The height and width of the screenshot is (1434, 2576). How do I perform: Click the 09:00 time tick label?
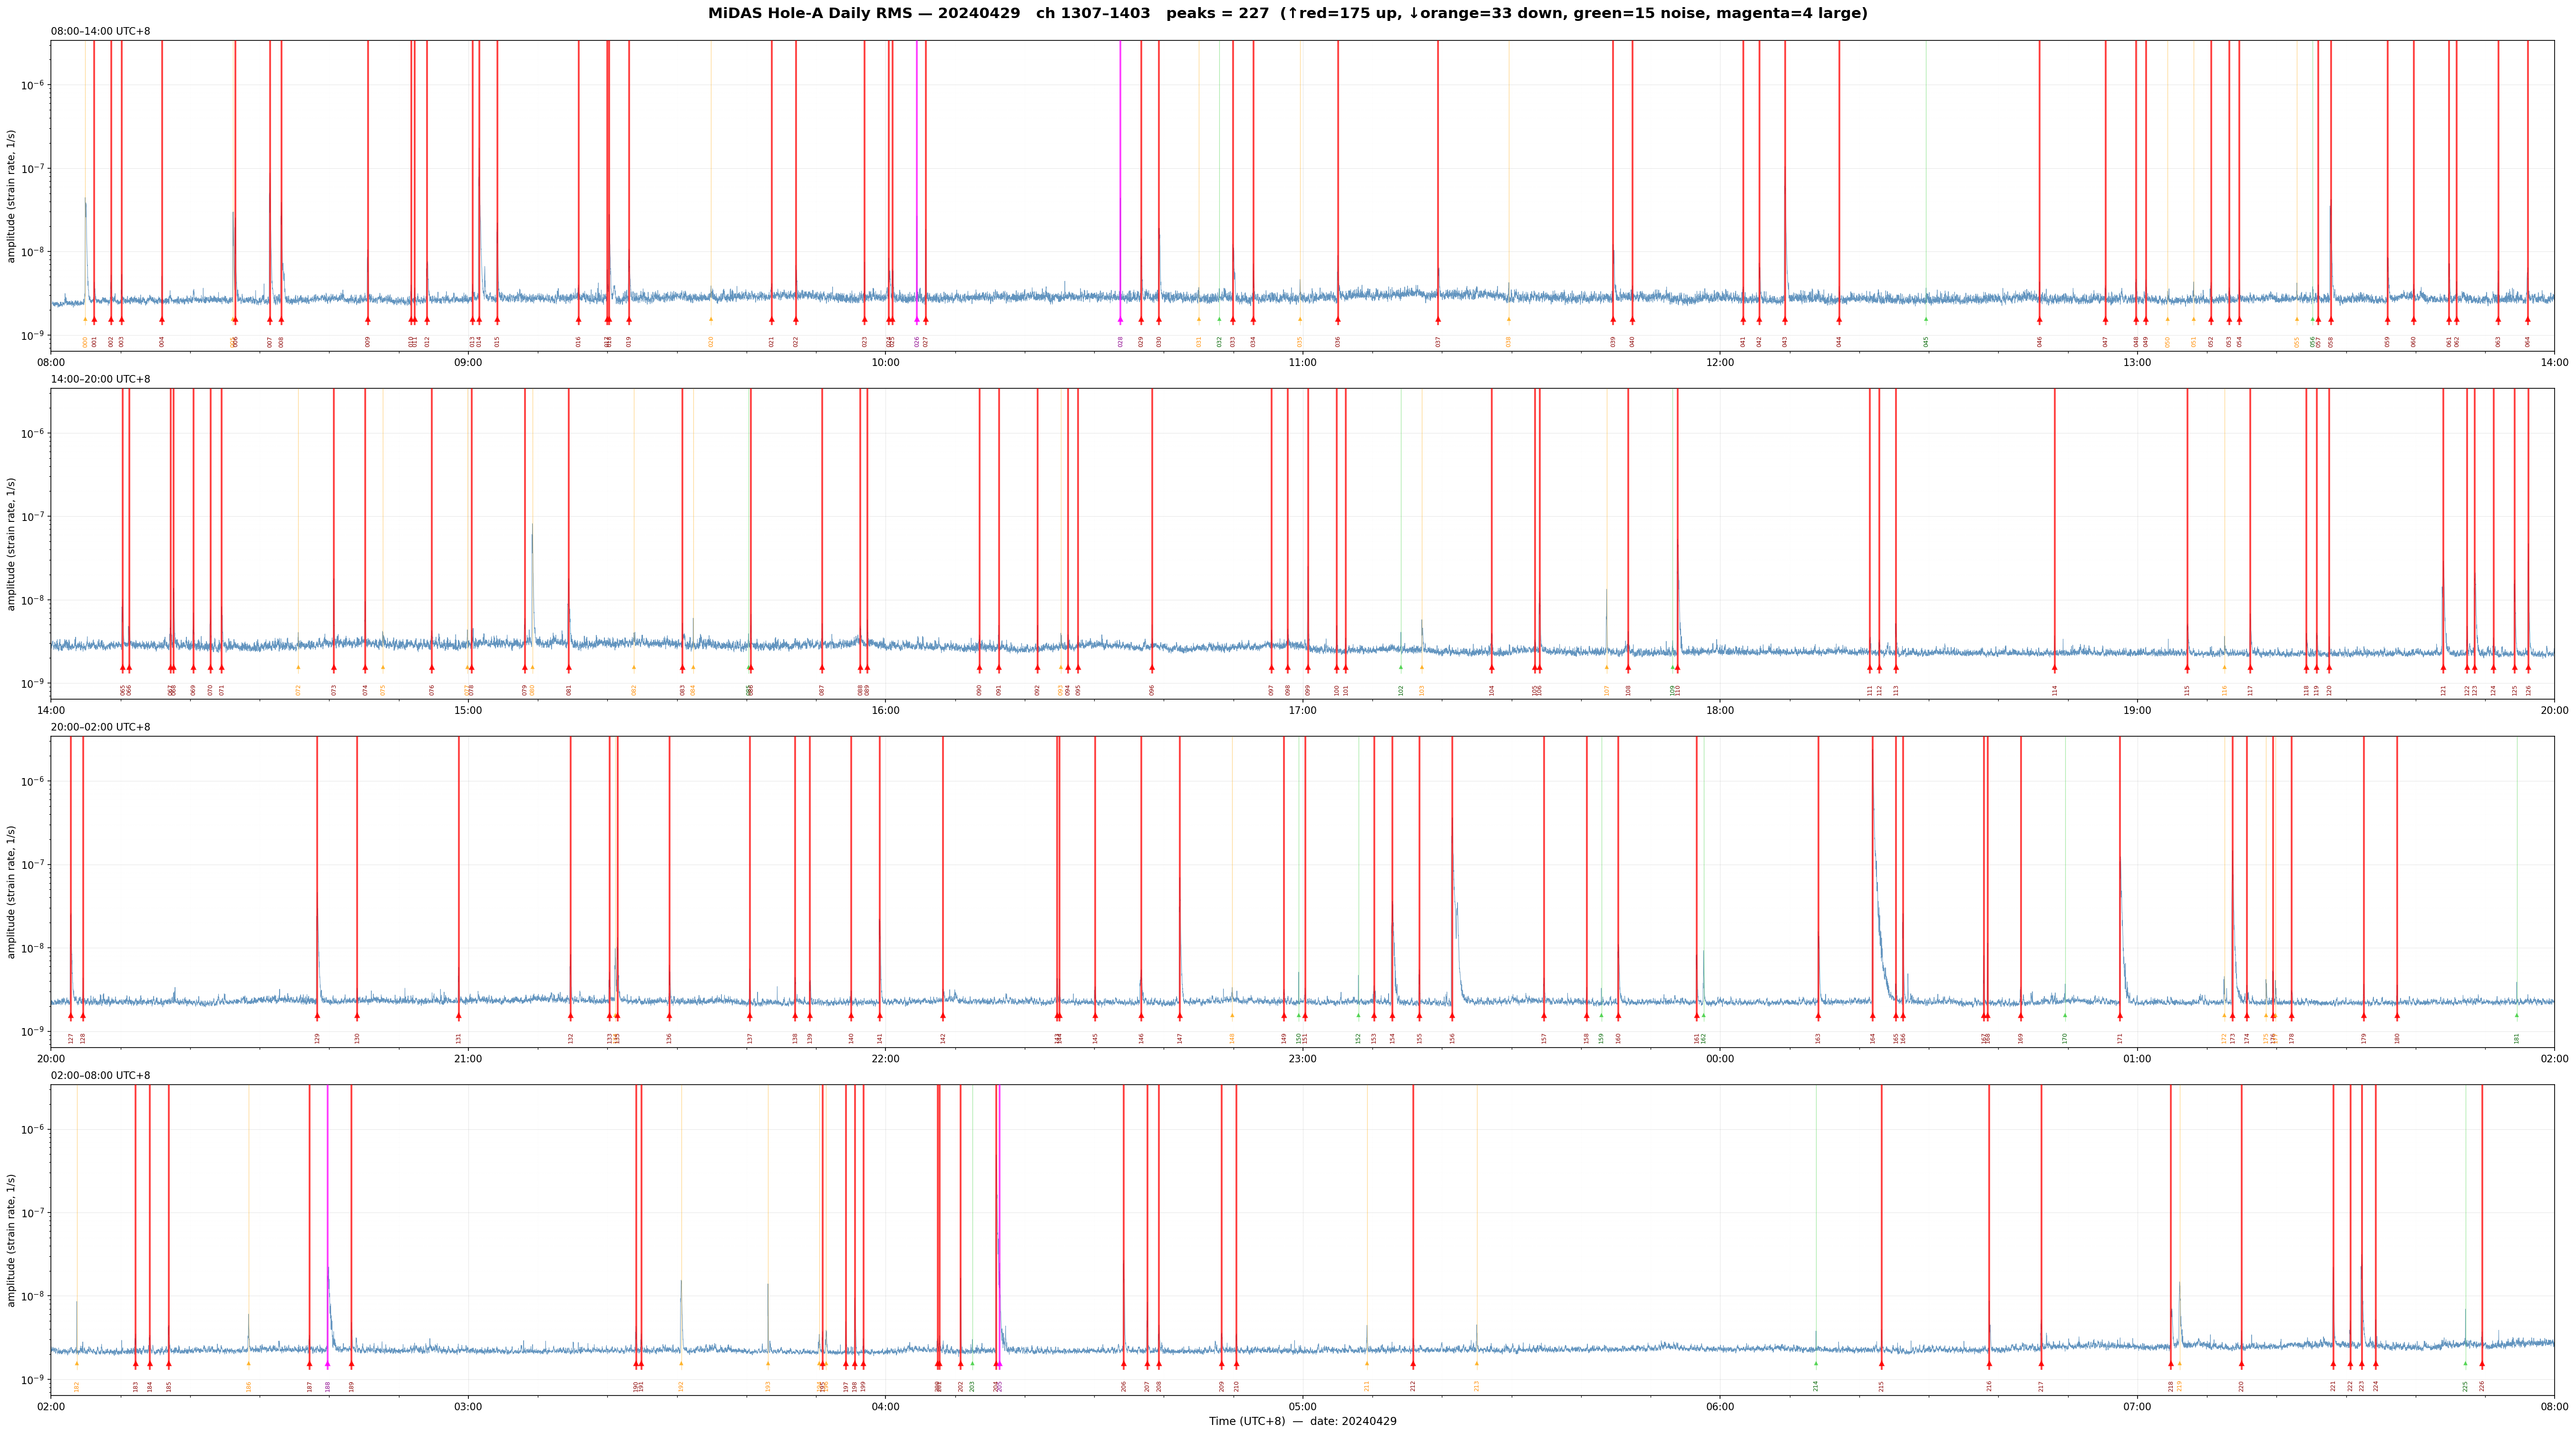point(468,363)
